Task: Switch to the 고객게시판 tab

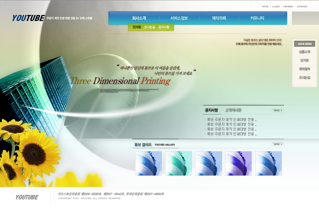Action: (x=233, y=110)
